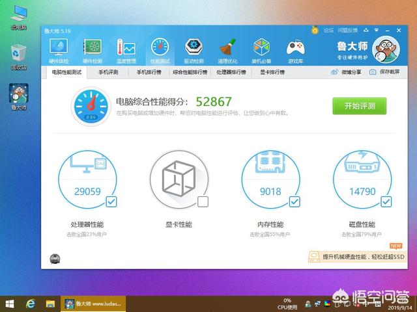417x312 pixels.
Task: Check the 显卡性能 checkbox
Action: (203, 202)
